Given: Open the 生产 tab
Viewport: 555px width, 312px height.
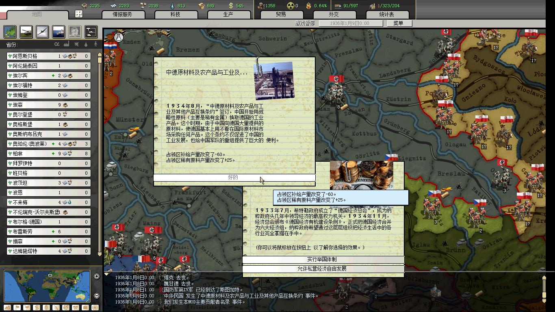Looking at the screenshot, I should (228, 15).
